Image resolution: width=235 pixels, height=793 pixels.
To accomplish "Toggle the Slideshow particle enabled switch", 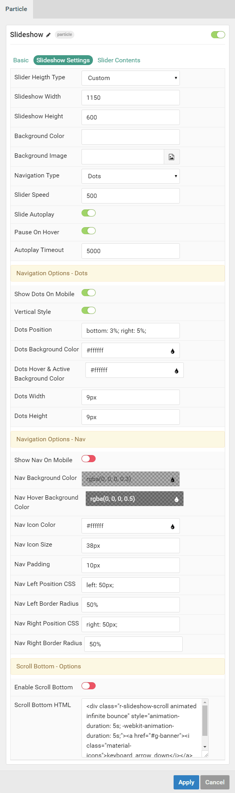I will 218,35.
